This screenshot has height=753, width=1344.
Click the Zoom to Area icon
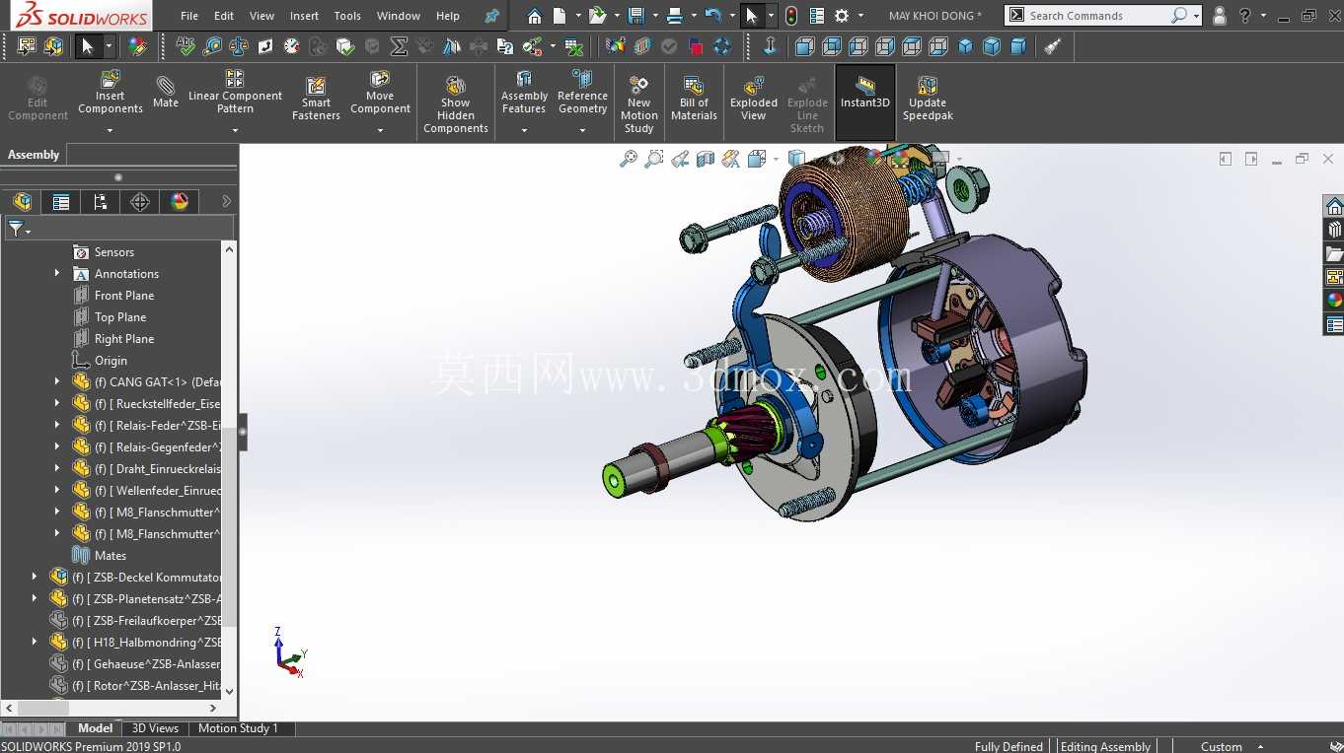(x=654, y=159)
